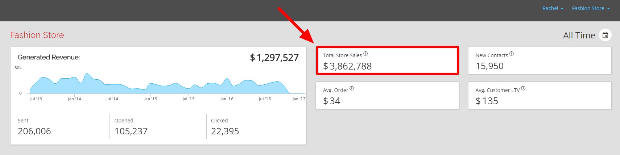
Task: Click the Opened label
Action: tap(124, 121)
